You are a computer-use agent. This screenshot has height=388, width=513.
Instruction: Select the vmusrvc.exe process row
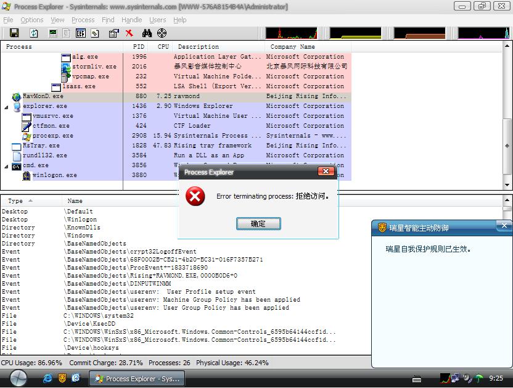176,116
